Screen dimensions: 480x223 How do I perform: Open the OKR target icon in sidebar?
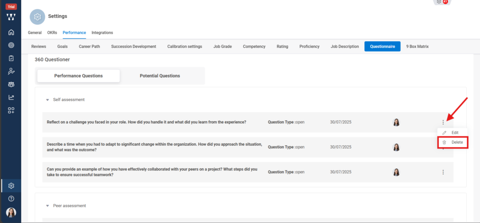(x=11, y=45)
